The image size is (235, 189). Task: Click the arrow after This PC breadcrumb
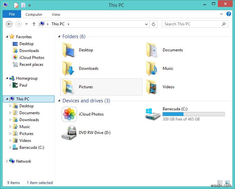(69, 24)
